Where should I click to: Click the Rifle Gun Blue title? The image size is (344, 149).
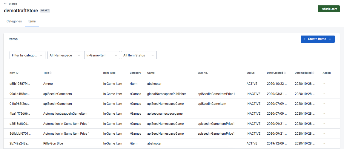click(53, 143)
